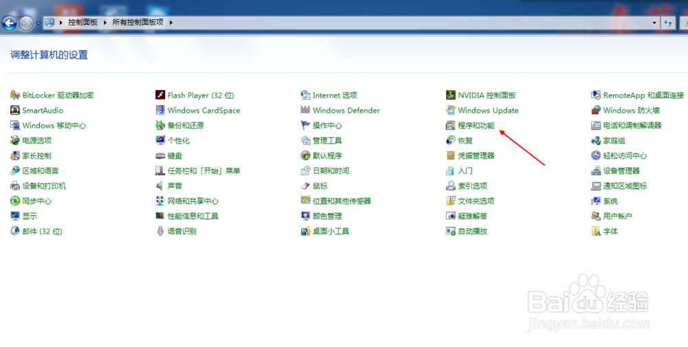Click the 文件夹选项 icon

tap(451, 201)
